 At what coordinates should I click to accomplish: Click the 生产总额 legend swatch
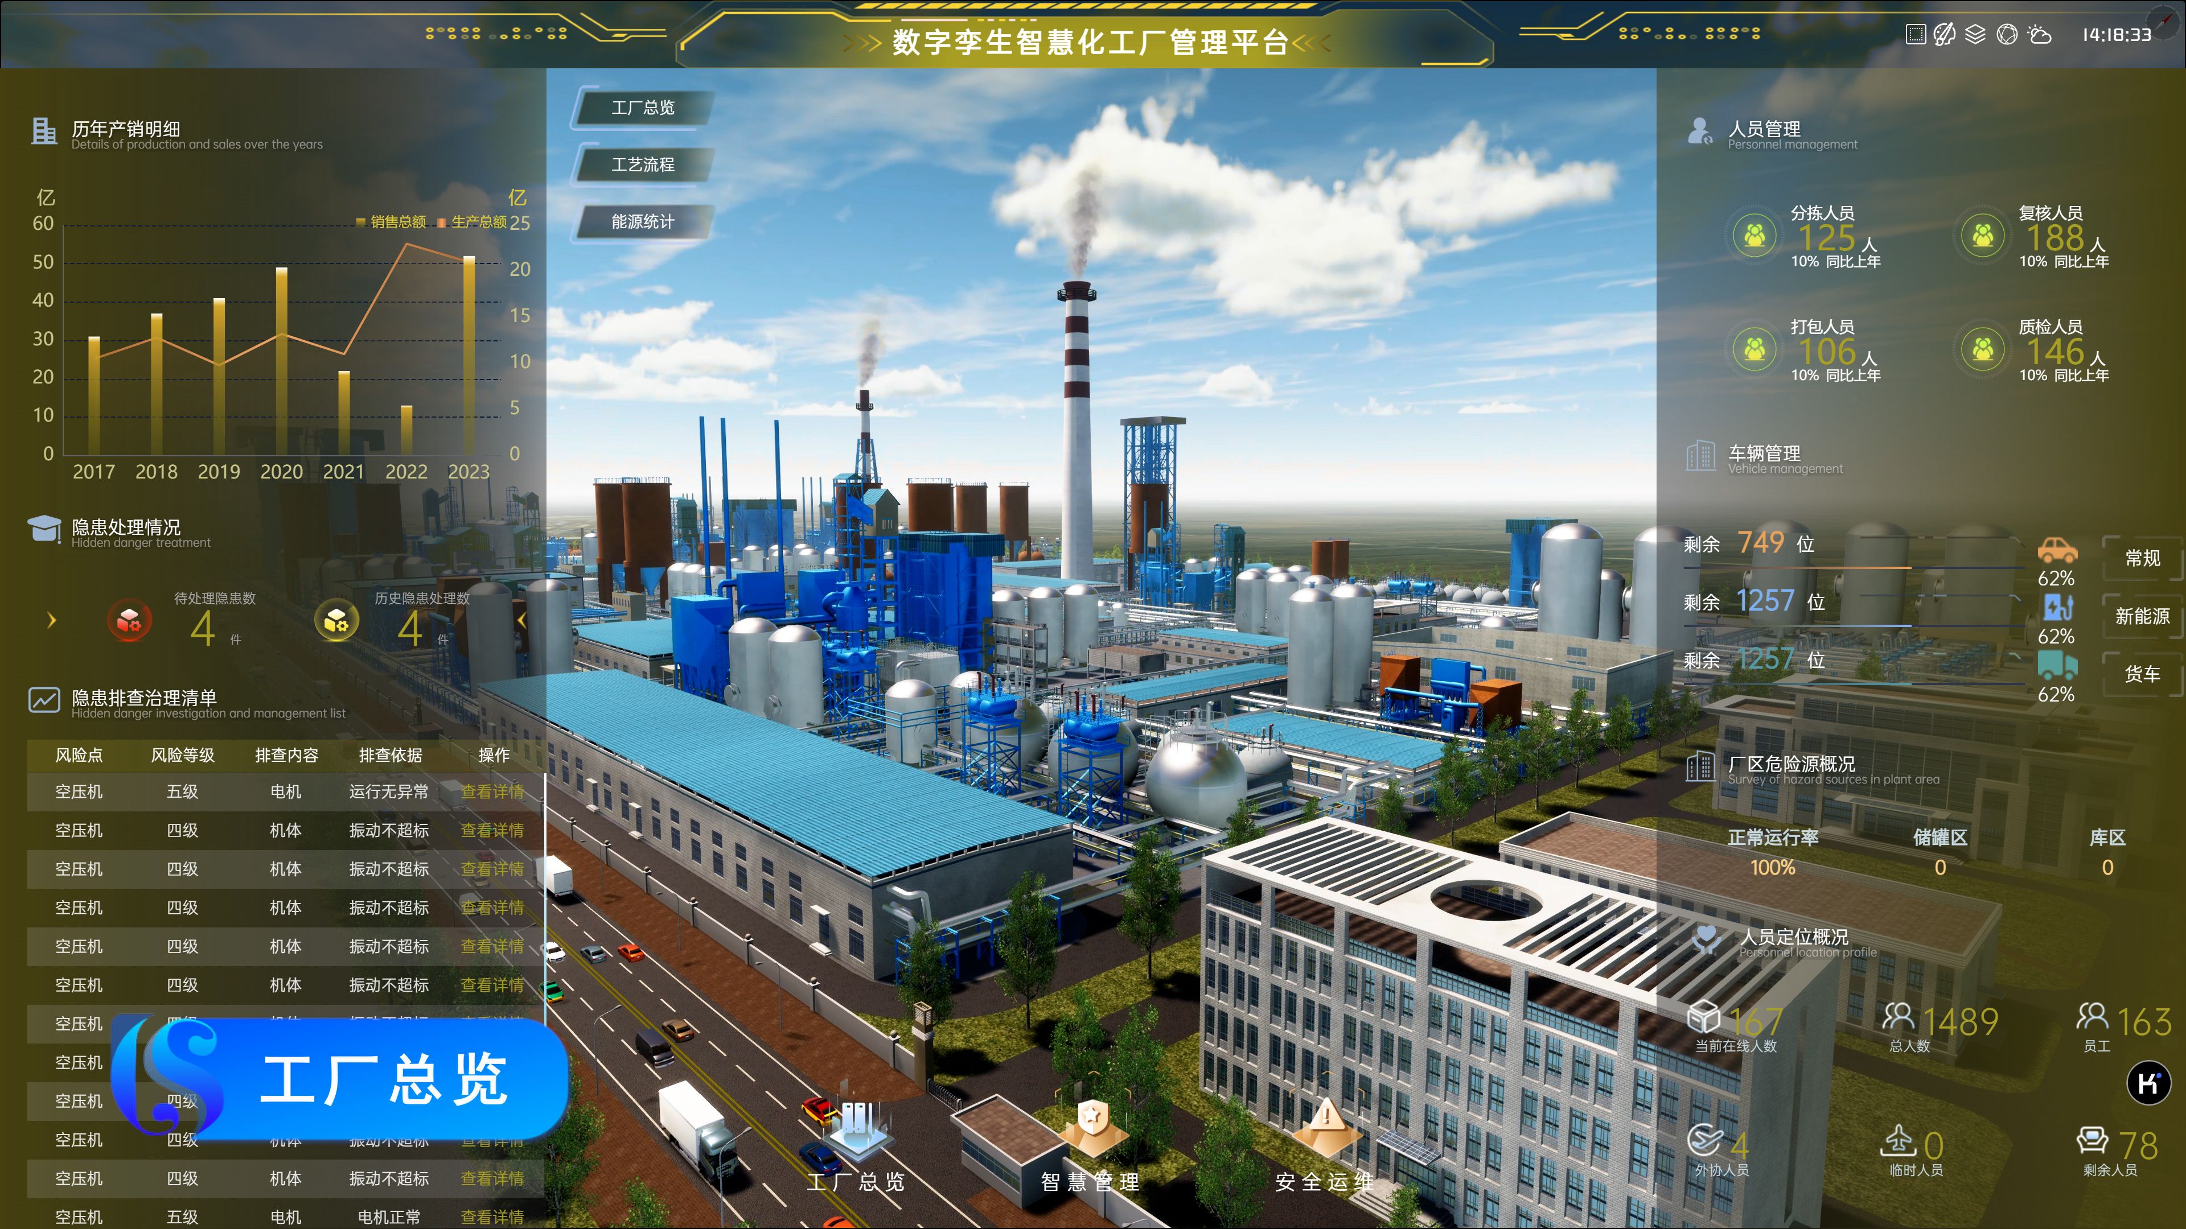pos(441,222)
